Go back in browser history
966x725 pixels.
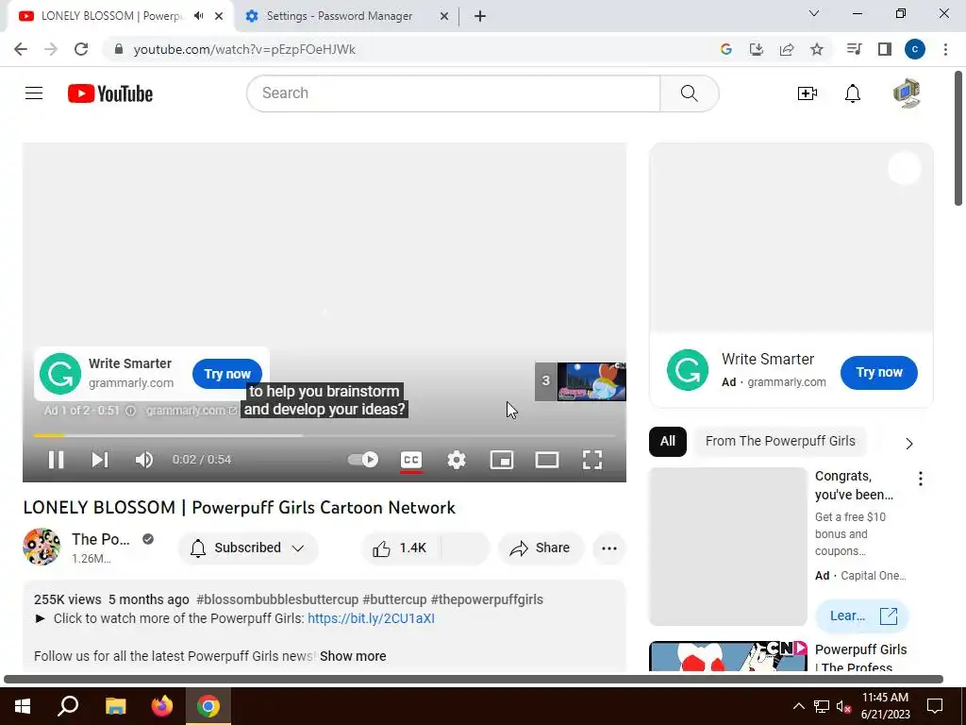[x=21, y=49]
